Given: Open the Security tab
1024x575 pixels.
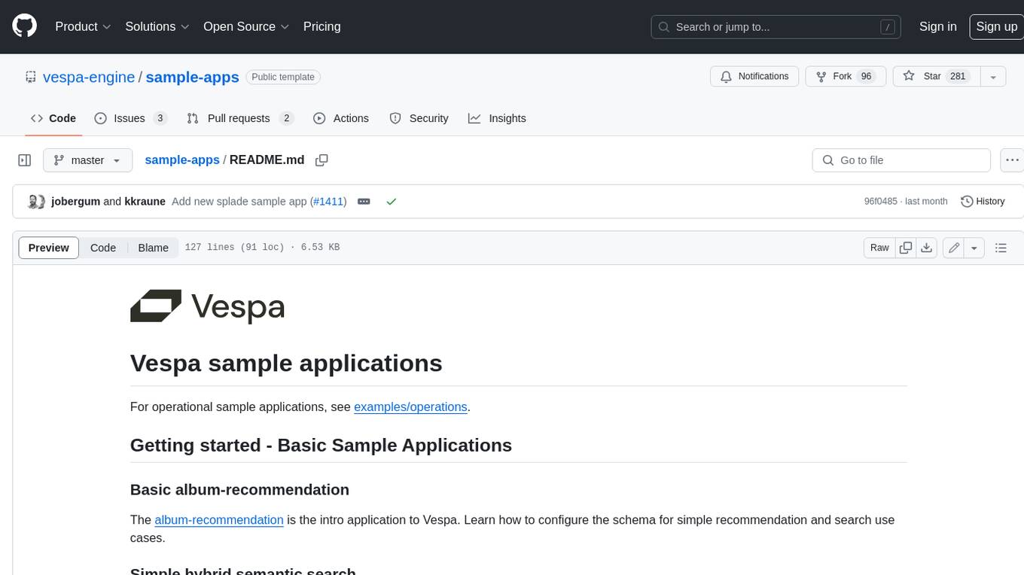Looking at the screenshot, I should pos(419,118).
